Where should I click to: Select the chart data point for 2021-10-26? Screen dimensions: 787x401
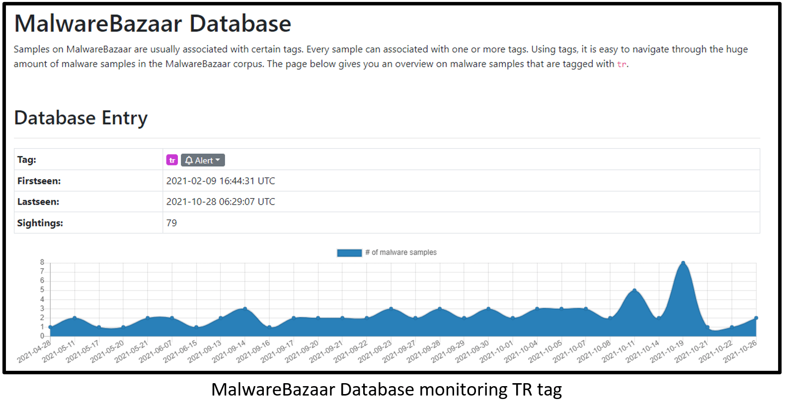point(756,318)
